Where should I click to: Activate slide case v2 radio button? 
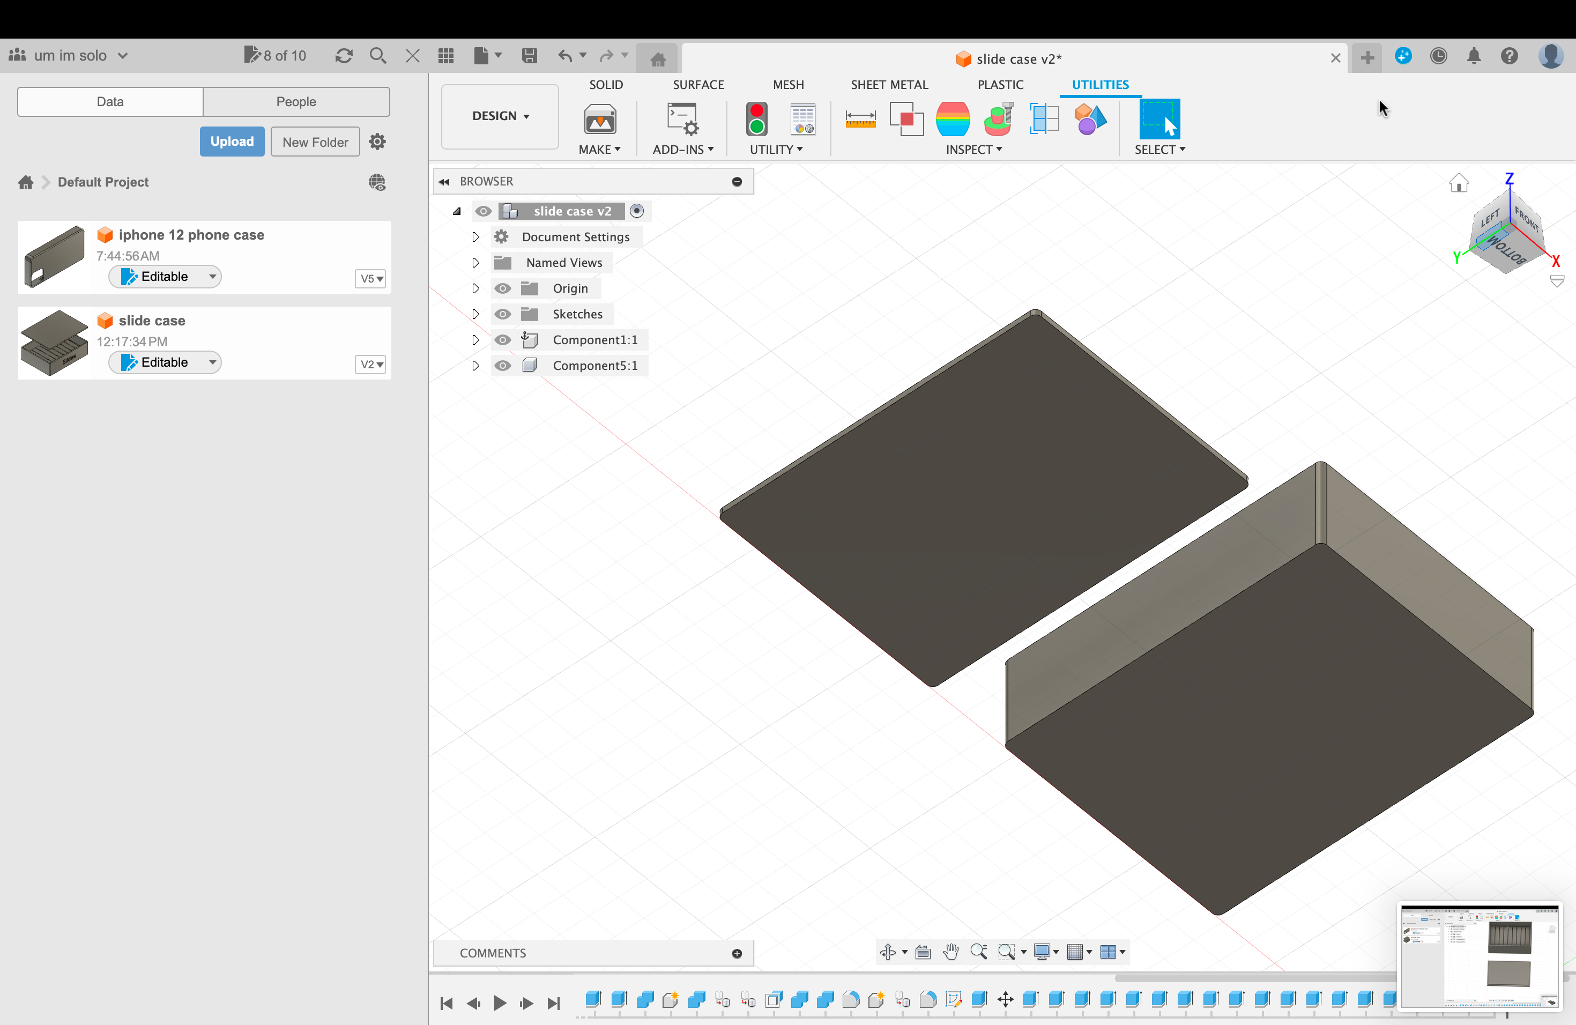tap(636, 211)
